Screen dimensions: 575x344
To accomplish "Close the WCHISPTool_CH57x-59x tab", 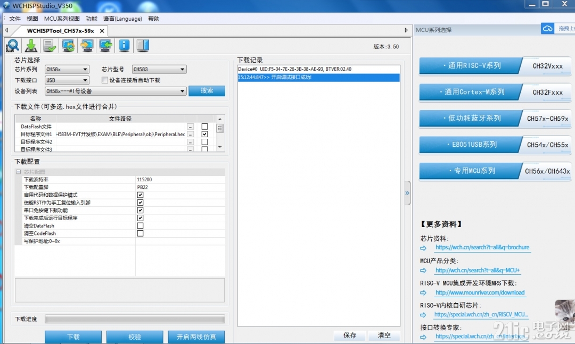I will (102, 31).
